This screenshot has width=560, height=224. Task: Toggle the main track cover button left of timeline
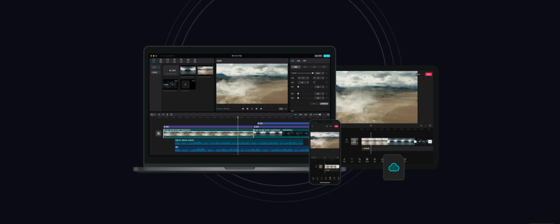tap(159, 133)
